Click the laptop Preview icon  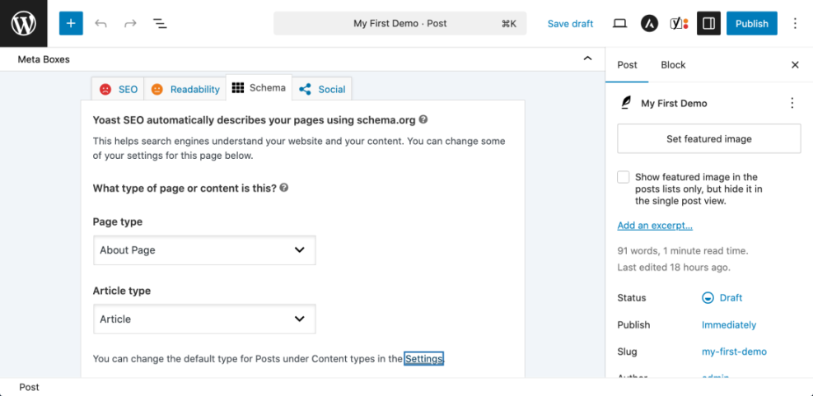(619, 23)
